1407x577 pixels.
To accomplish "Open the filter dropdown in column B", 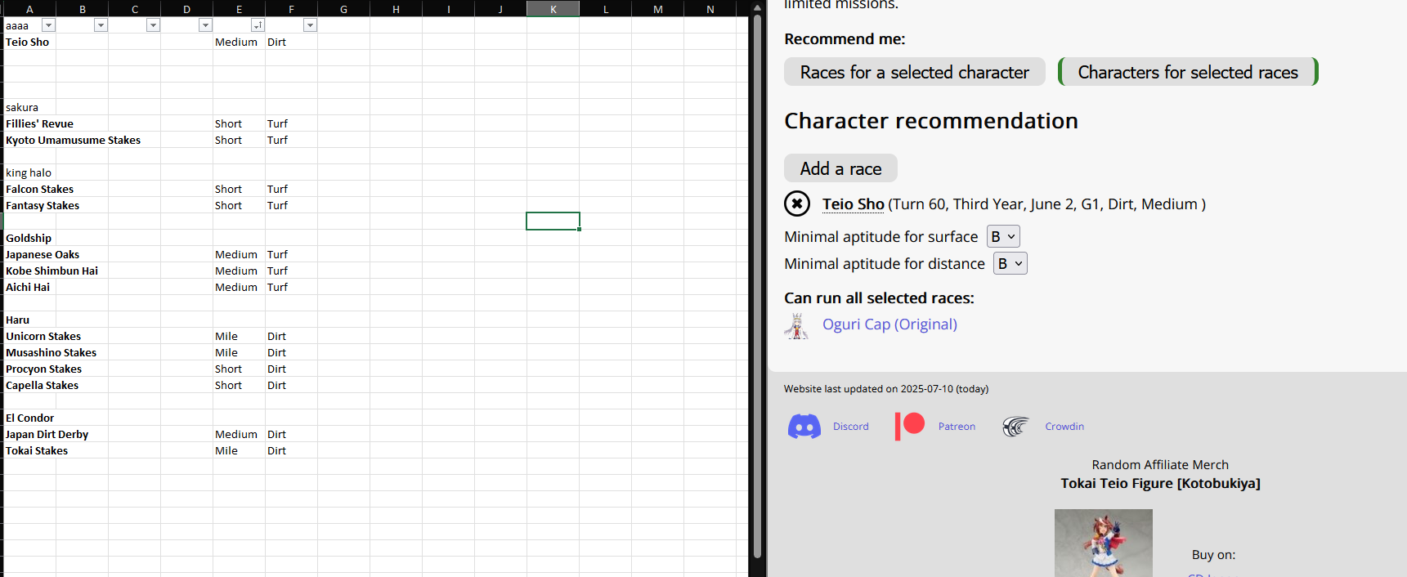I will (101, 25).
